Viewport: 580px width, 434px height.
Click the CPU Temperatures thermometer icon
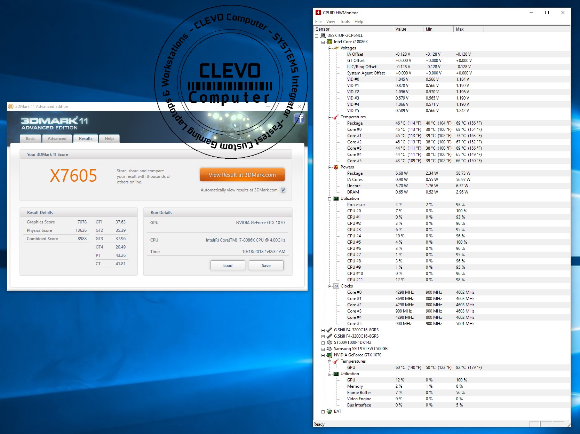336,117
